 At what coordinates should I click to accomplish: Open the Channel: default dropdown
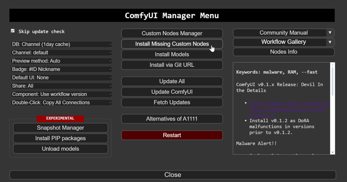tap(62, 52)
